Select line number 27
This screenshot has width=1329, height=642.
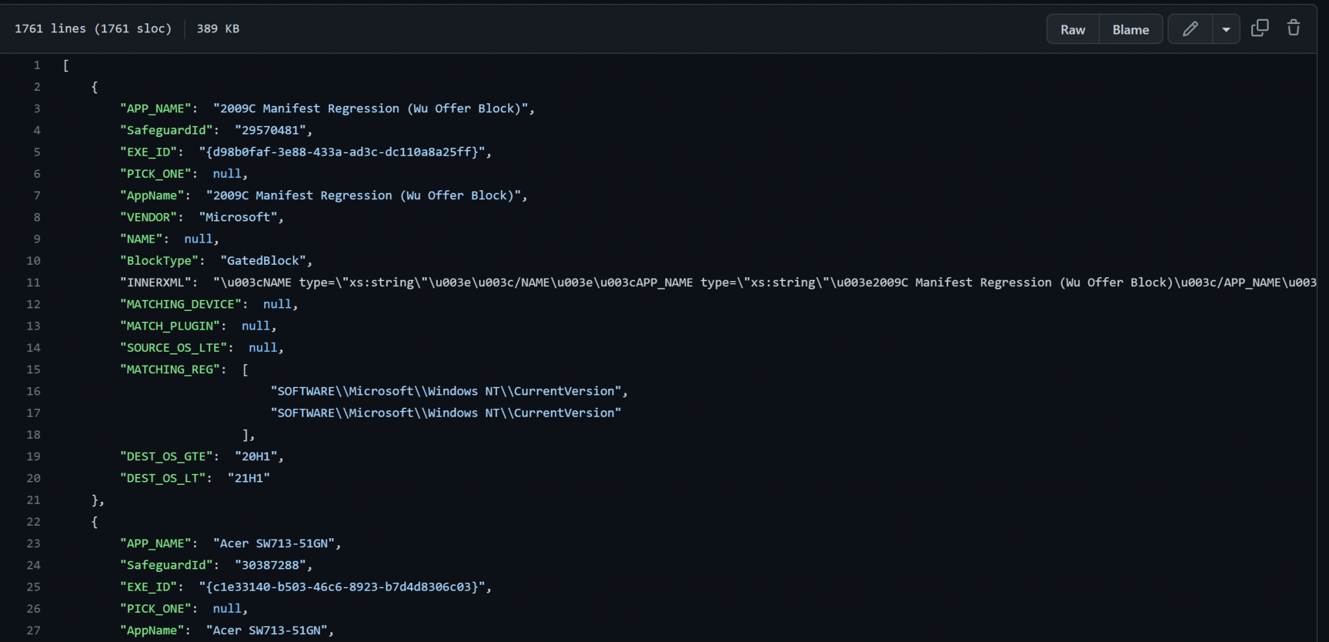(34, 630)
